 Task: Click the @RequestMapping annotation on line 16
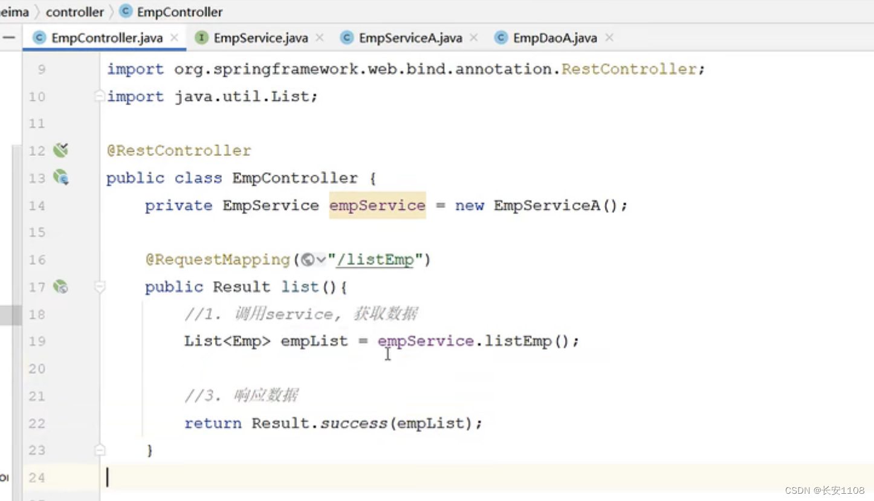click(x=218, y=260)
